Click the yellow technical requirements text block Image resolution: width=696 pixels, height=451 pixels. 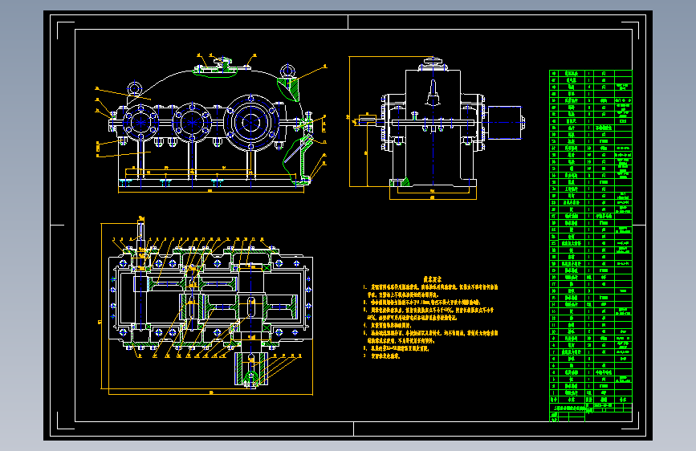[x=431, y=317]
